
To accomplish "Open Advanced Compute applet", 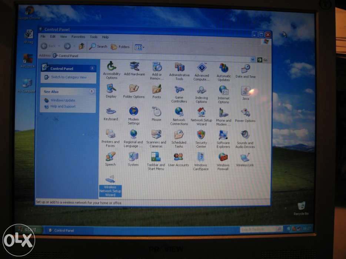I will pyautogui.click(x=202, y=72).
